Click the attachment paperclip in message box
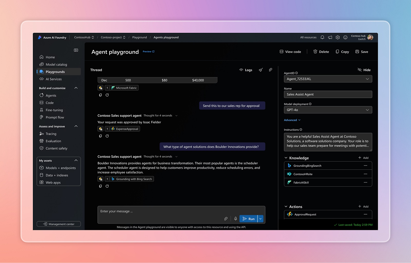The width and height of the screenshot is (411, 263). [226, 219]
